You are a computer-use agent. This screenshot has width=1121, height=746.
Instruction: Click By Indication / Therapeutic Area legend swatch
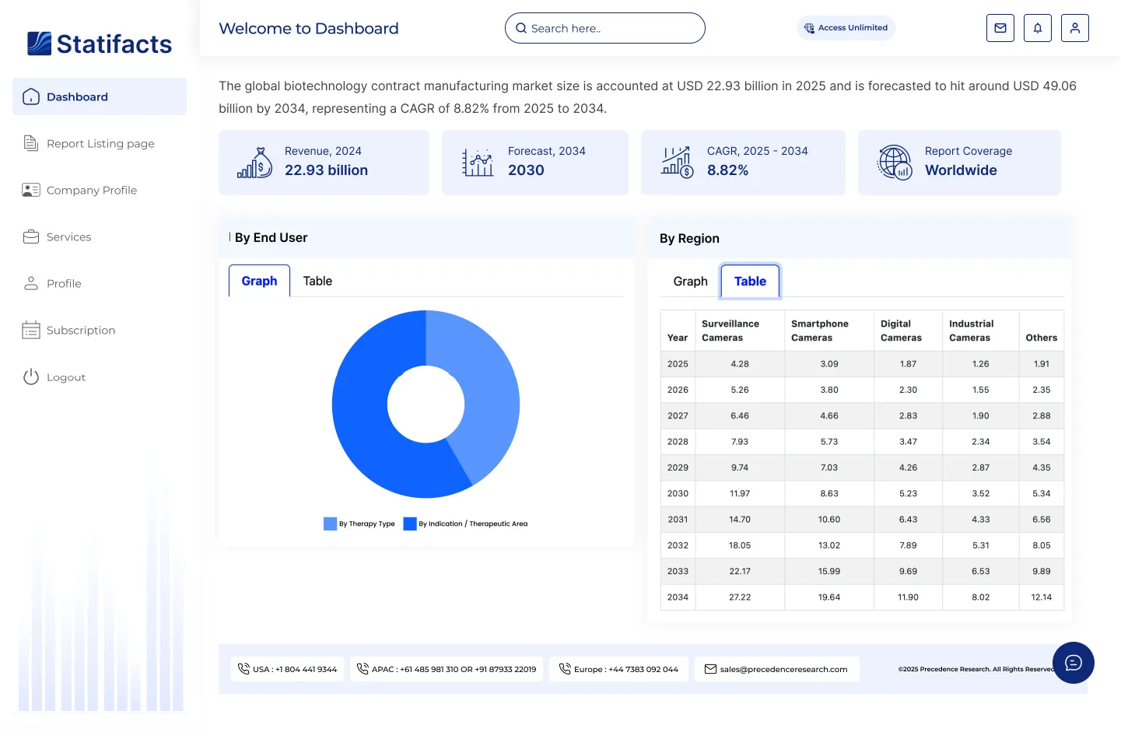410,524
